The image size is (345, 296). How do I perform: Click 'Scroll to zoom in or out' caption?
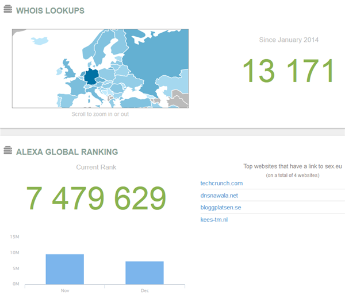(100, 114)
